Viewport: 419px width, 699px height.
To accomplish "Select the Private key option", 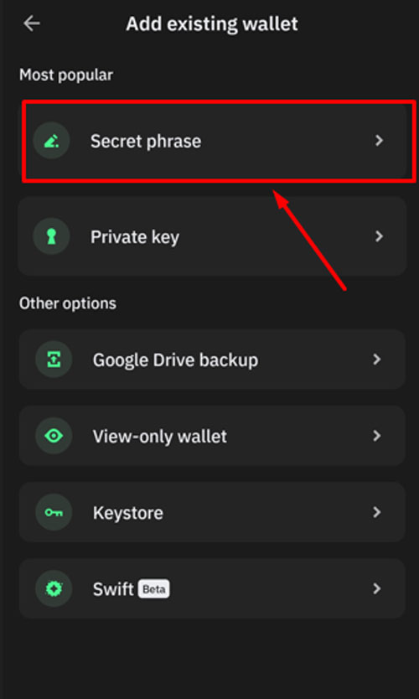I will [x=212, y=236].
